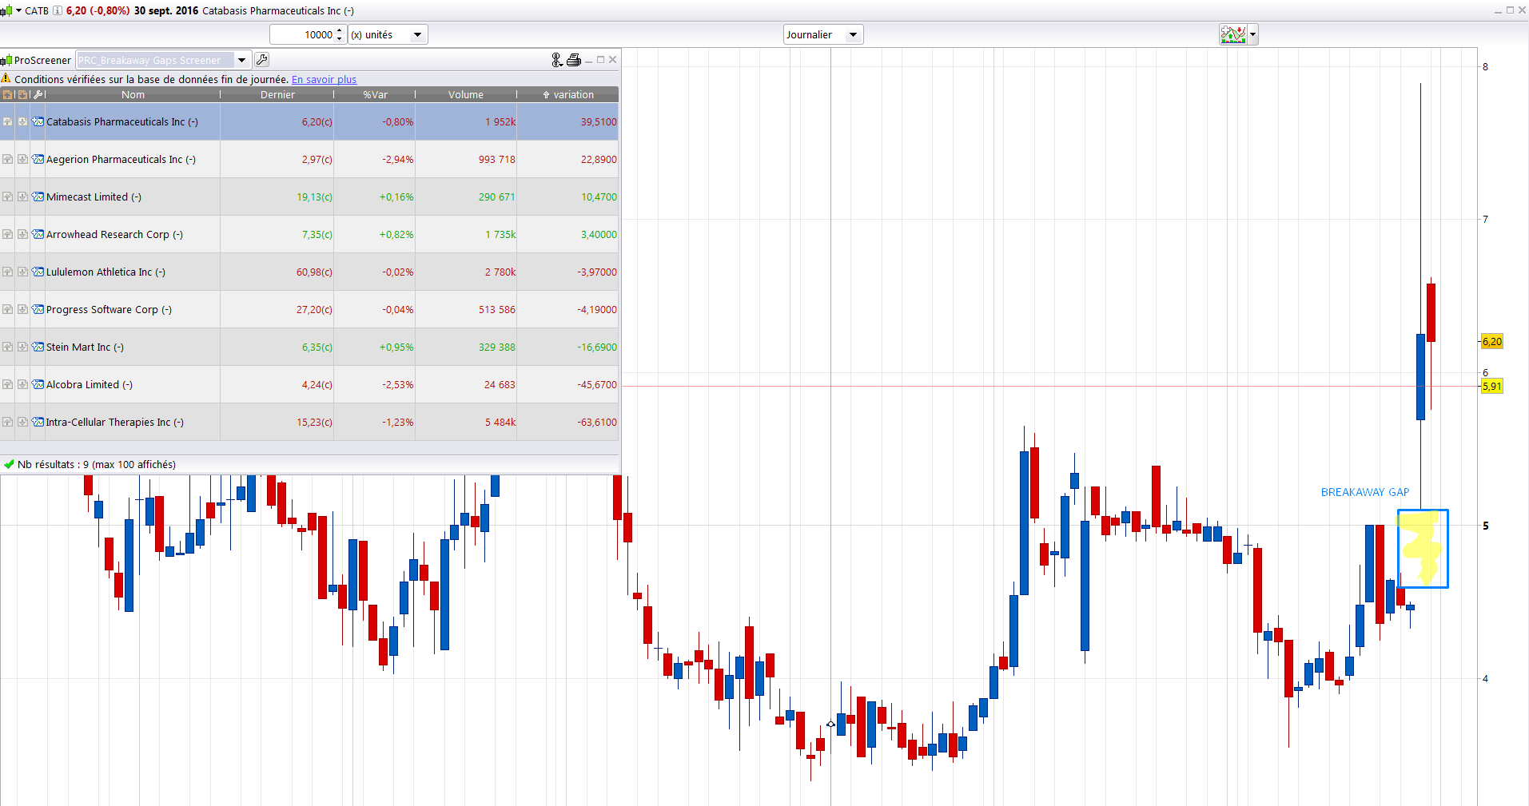Select the Alcobra Limited (-) name
This screenshot has height=806, width=1529.
pyautogui.click(x=90, y=384)
